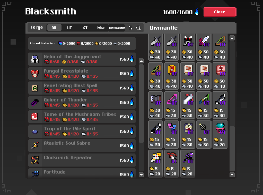Select the Helm of the Juggernaut icon
This screenshot has width=263, height=195.
click(x=35, y=59)
